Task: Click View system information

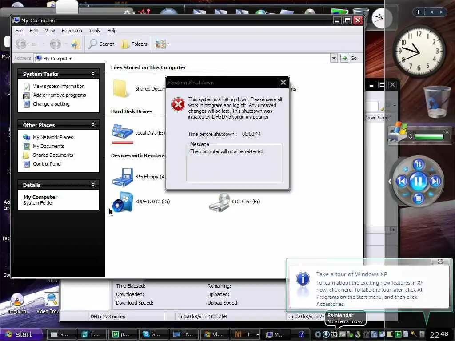Action: tap(59, 86)
